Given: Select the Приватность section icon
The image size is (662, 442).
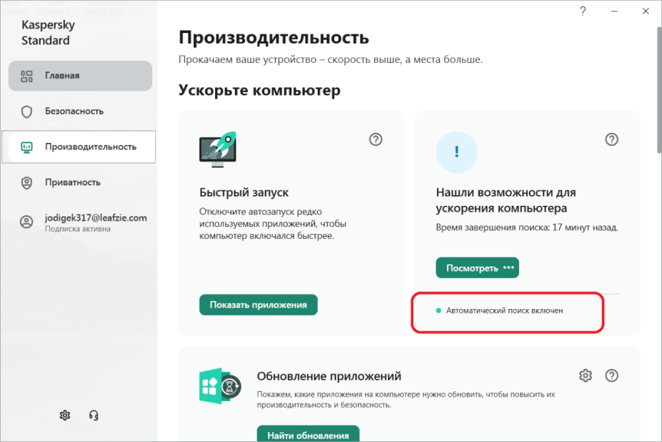Looking at the screenshot, I should pyautogui.click(x=26, y=182).
